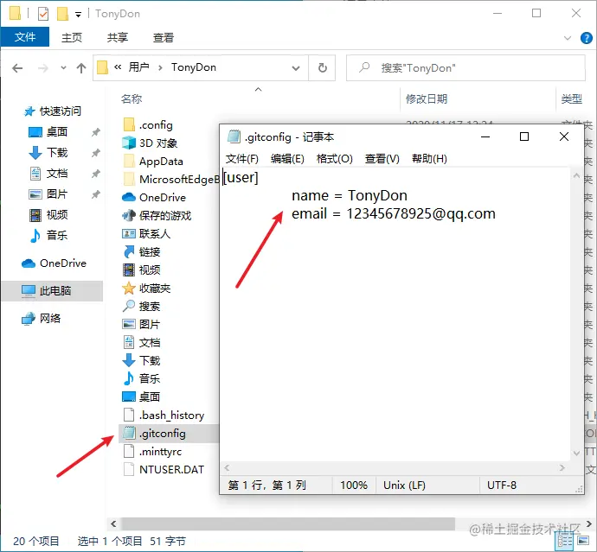The width and height of the screenshot is (597, 552).
Task: Go back with Explorer's back arrow
Action: tap(17, 68)
